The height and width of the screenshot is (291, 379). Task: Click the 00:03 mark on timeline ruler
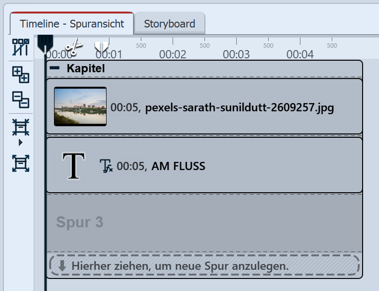pos(236,54)
